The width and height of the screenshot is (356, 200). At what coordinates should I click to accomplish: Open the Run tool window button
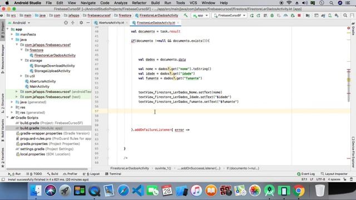click(14, 174)
